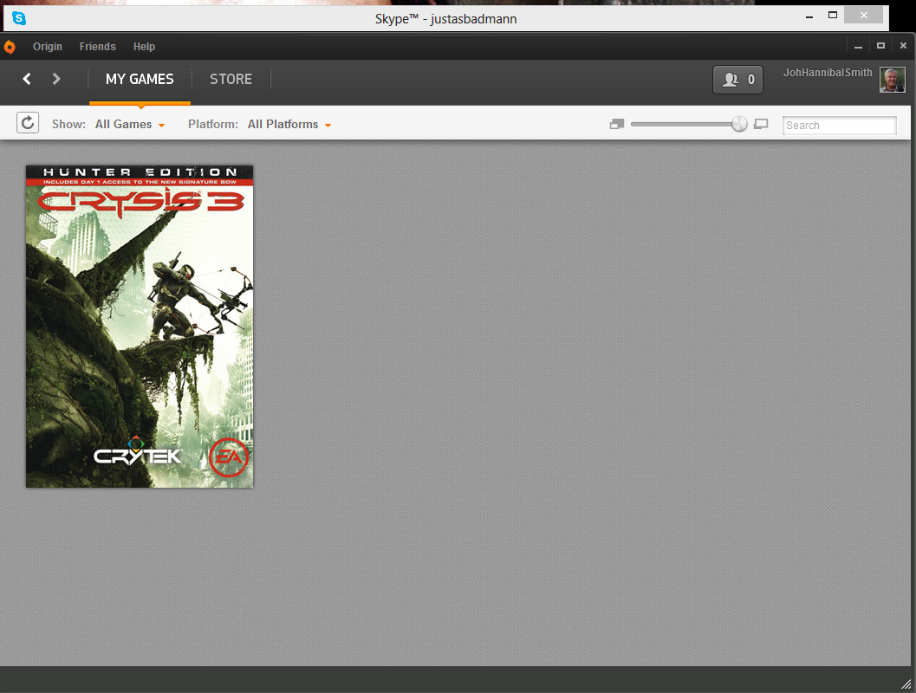The width and height of the screenshot is (916, 693).
Task: Click the Origin logo icon
Action: coord(10,47)
